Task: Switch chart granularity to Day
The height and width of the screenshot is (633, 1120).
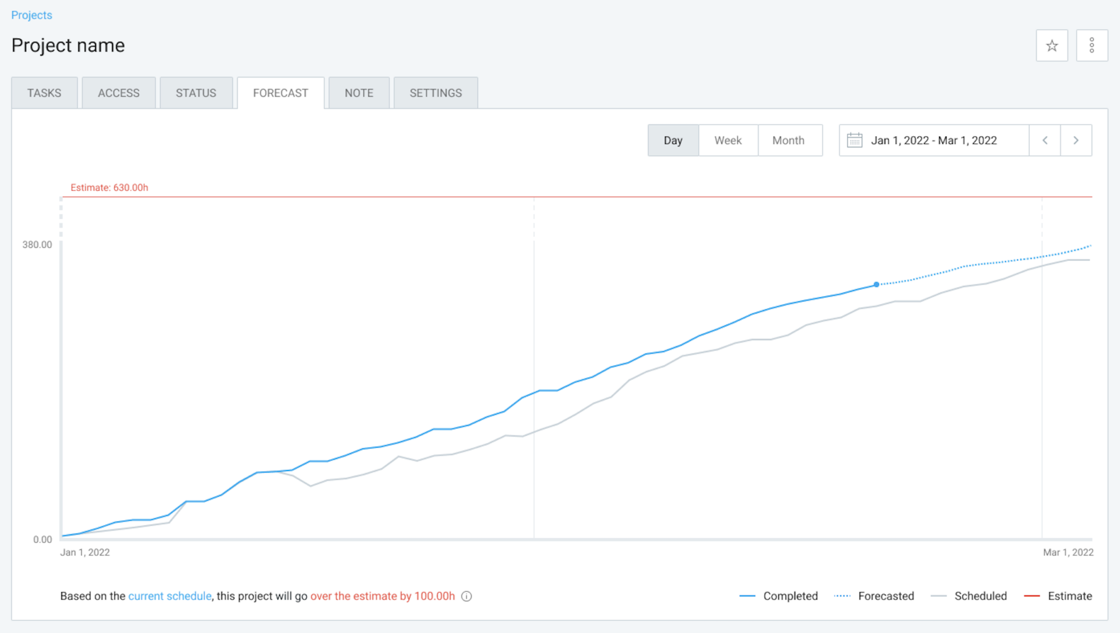Action: point(673,140)
